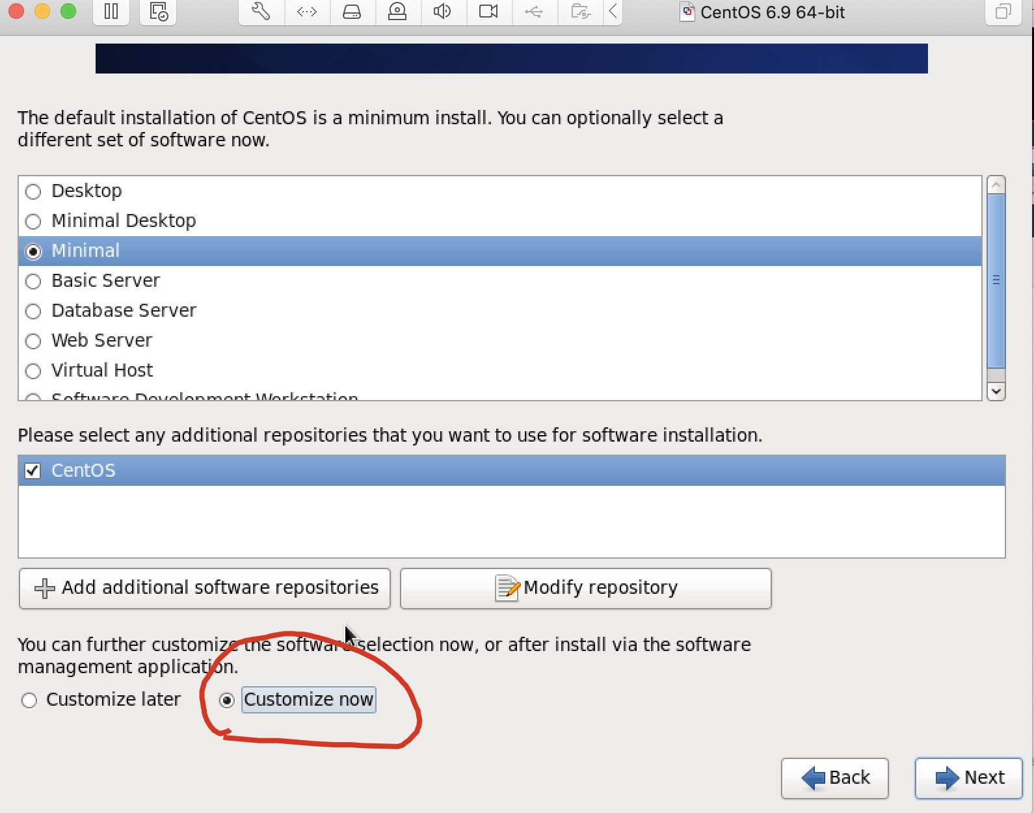Uncheck the CentOS repository checkbox
Image resolution: width=1034 pixels, height=813 pixels.
(33, 471)
